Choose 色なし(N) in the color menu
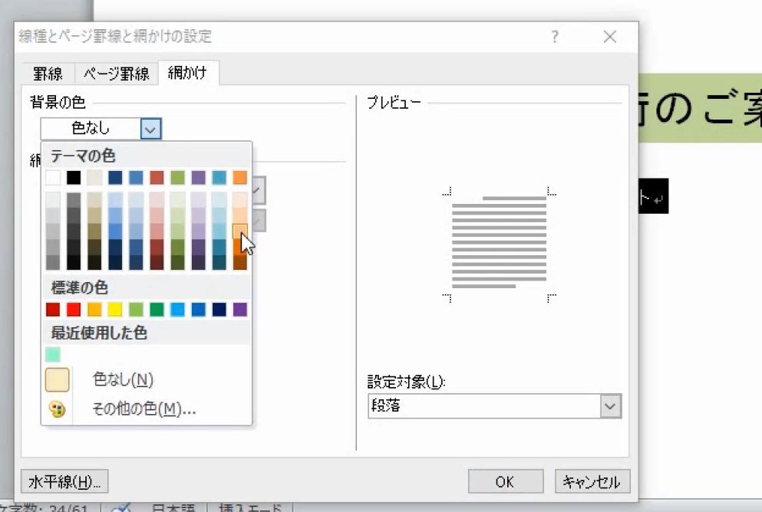 click(123, 379)
